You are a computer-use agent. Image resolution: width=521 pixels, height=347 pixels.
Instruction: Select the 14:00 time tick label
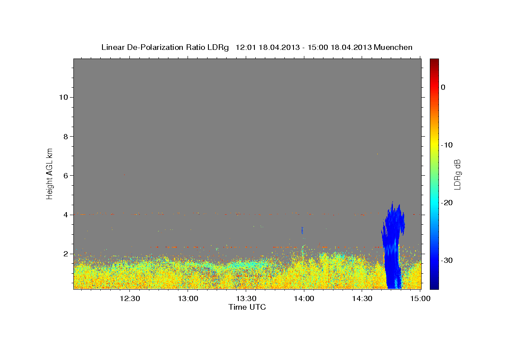304,298
